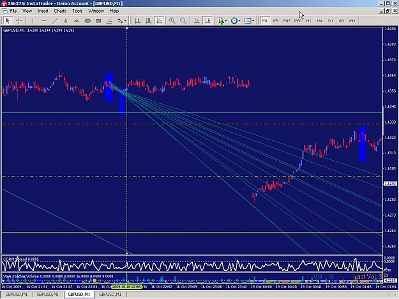This screenshot has height=299, width=399.
Task: Click the 19 Oct 00:00 time axis label
Action: point(261,286)
